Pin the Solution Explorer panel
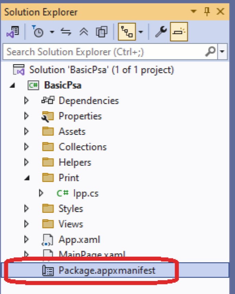 click(x=207, y=12)
